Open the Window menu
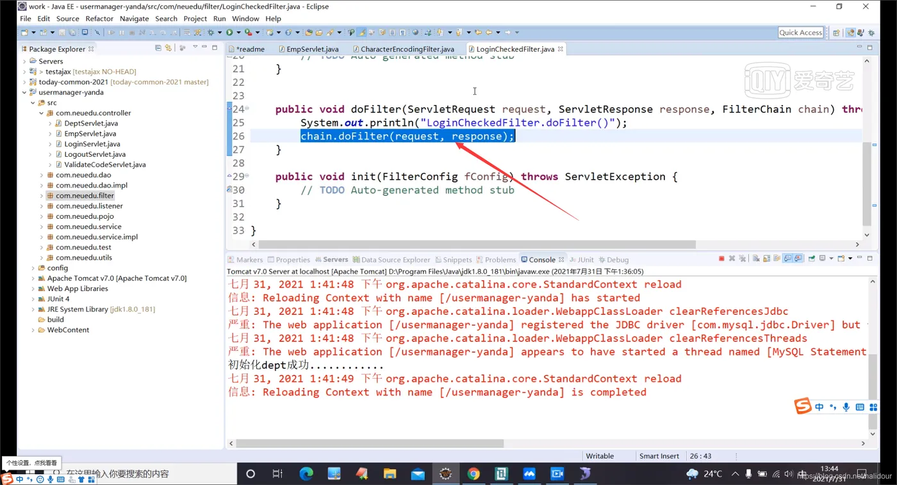This screenshot has height=485, width=897. coord(245,19)
